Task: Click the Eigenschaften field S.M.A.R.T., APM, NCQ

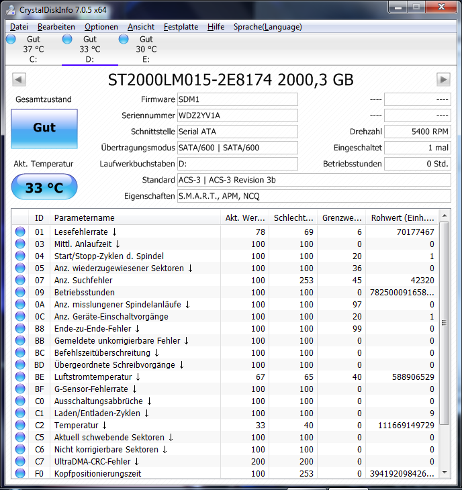Action: (x=314, y=196)
